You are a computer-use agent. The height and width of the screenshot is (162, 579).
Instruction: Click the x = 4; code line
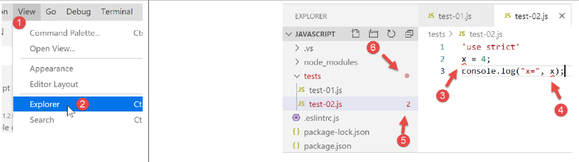click(x=476, y=59)
